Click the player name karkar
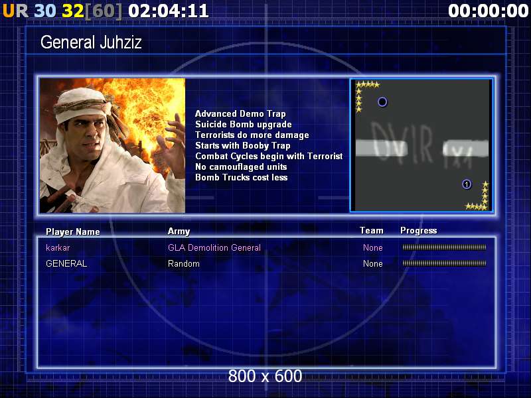The height and width of the screenshot is (398, 531). 58,247
